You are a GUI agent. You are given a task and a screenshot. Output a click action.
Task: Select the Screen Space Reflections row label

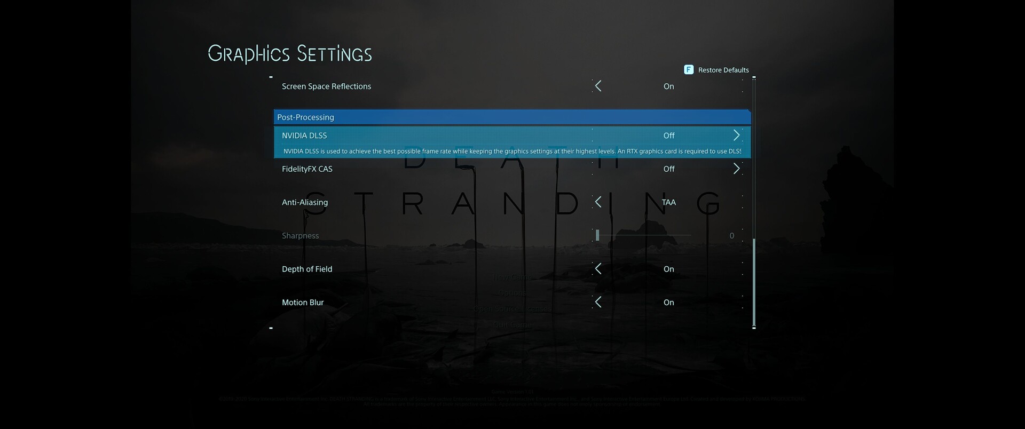326,86
